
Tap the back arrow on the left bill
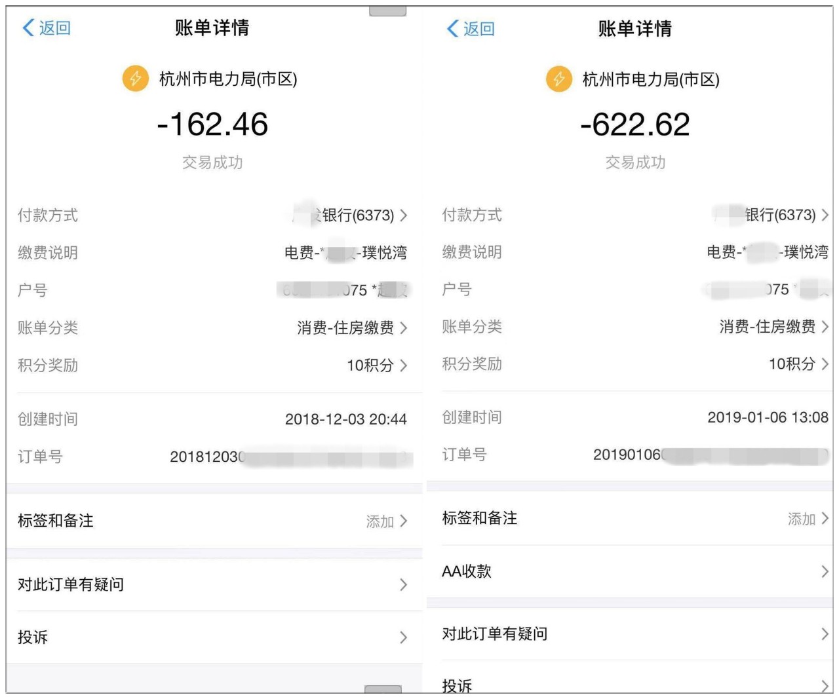click(x=28, y=28)
